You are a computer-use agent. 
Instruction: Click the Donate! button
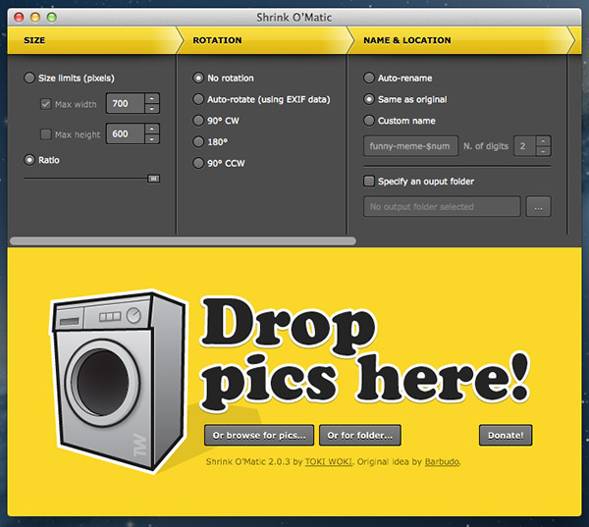click(506, 435)
